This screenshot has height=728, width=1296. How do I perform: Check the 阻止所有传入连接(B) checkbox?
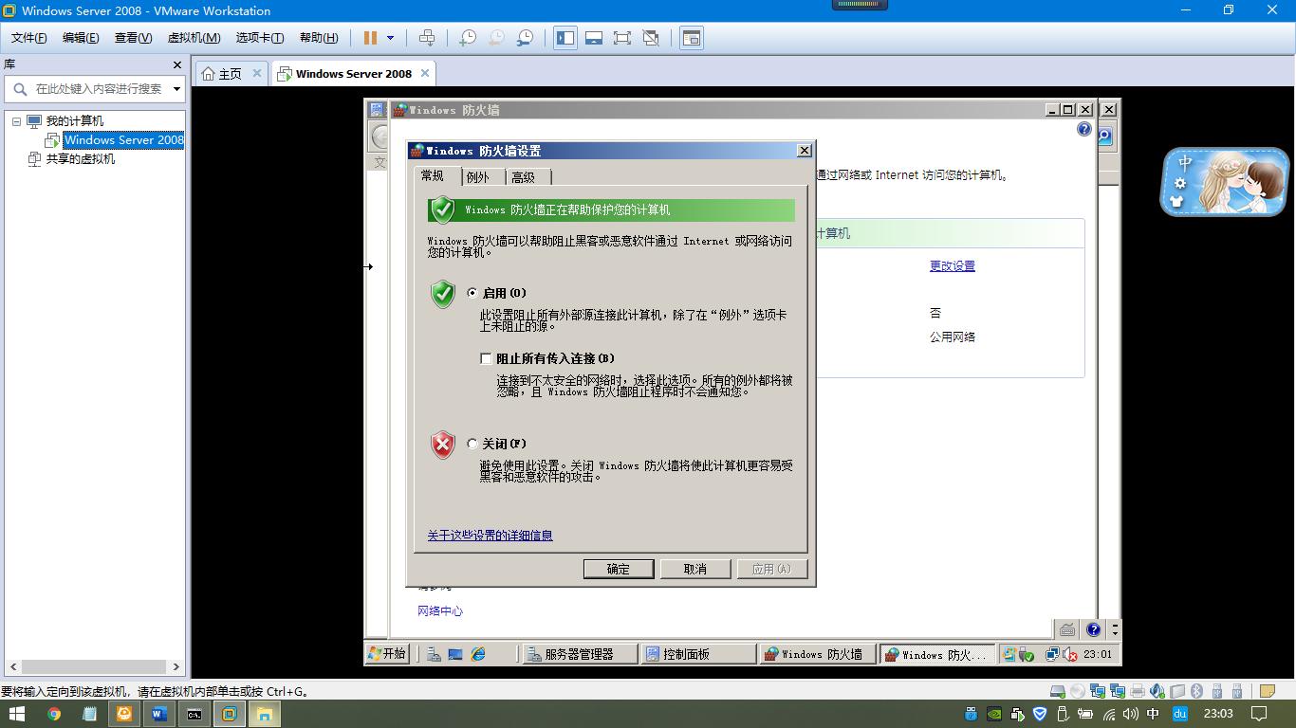[x=486, y=358]
